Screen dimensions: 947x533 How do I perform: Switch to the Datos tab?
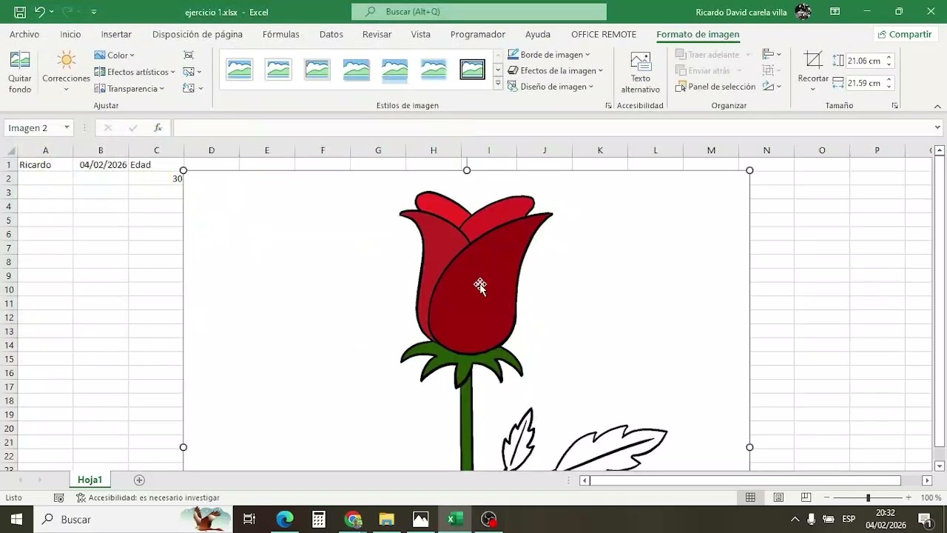(331, 35)
